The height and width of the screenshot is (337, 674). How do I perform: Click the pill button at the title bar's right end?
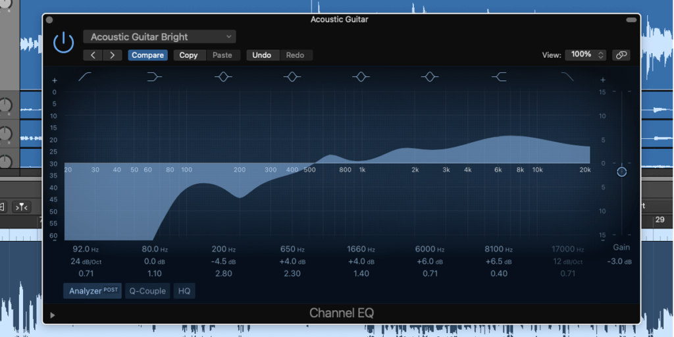click(631, 20)
